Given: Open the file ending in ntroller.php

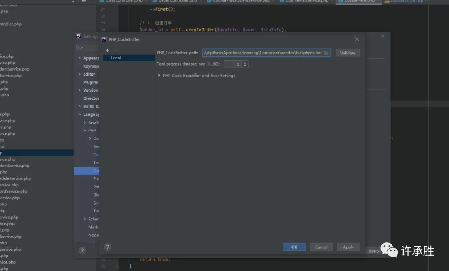Looking at the screenshot, I should click(x=11, y=24).
